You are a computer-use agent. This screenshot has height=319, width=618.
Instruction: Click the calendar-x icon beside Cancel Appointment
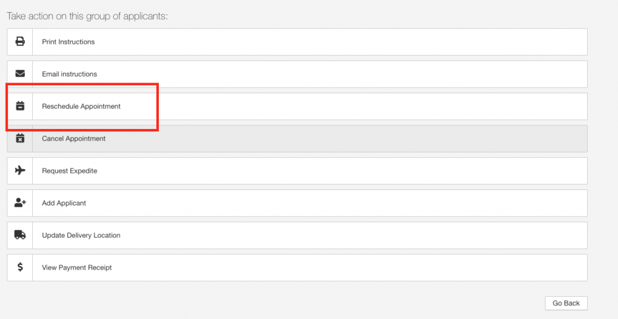click(x=20, y=139)
